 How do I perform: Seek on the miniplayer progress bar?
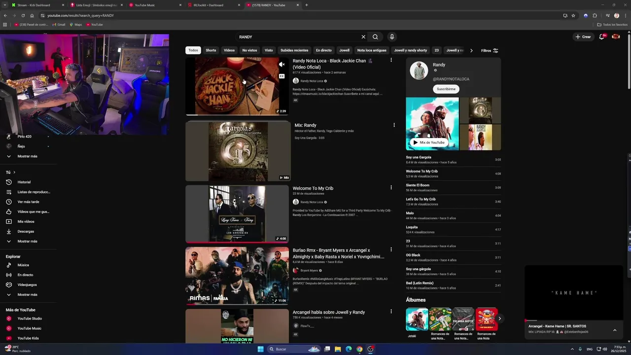pyautogui.click(x=574, y=320)
